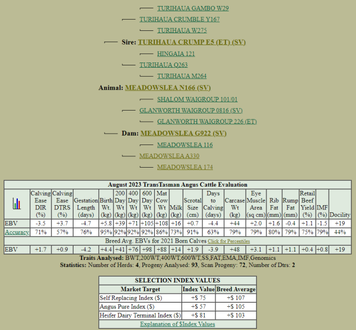The image size is (356, 330).
Task: Select the +$ 81 index value
Action: 198,315
